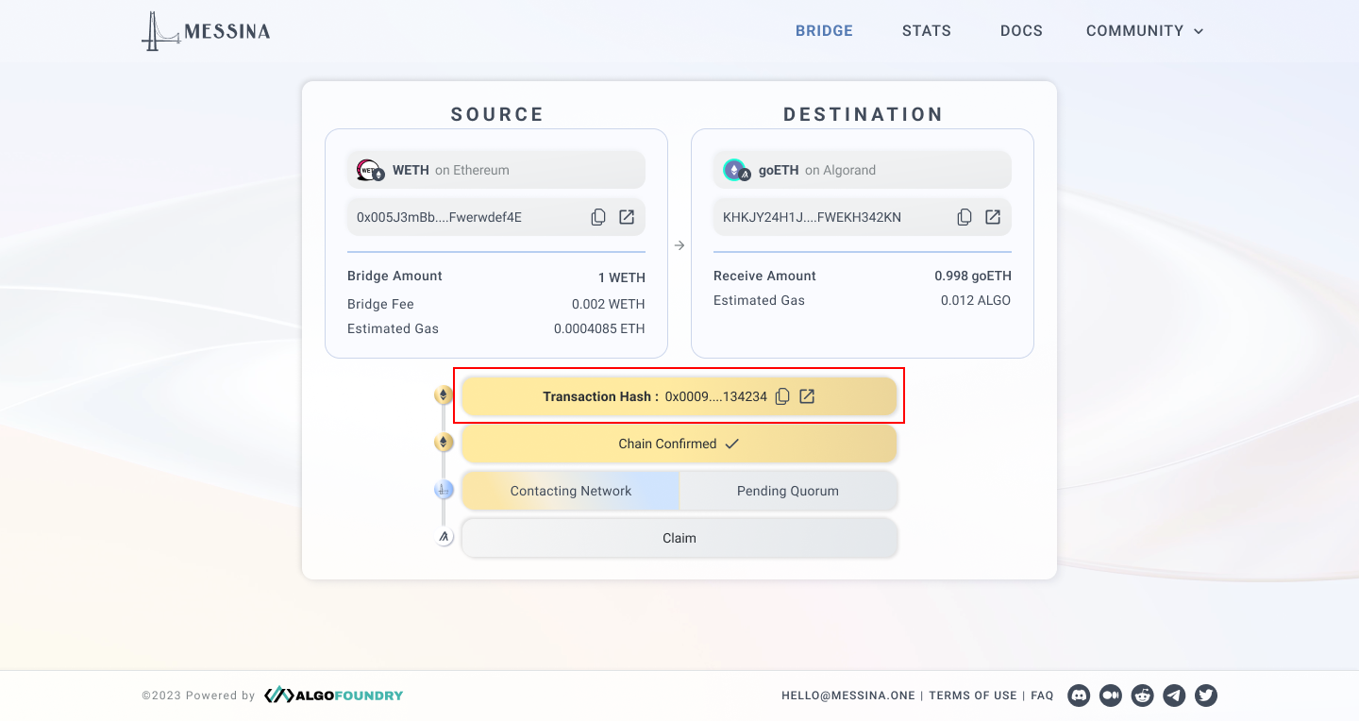Expand the Community dropdown menu

coord(1145,31)
